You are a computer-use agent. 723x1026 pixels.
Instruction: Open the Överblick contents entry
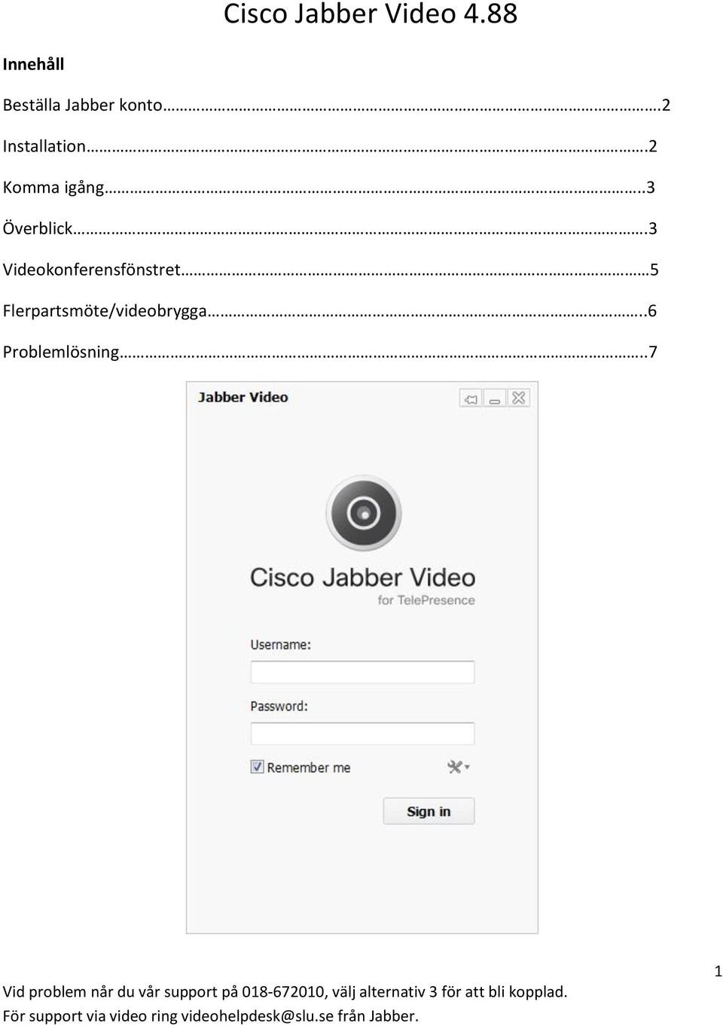tap(330, 227)
